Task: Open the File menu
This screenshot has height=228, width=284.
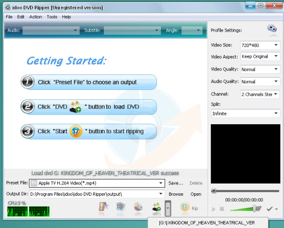Action: pos(9,17)
